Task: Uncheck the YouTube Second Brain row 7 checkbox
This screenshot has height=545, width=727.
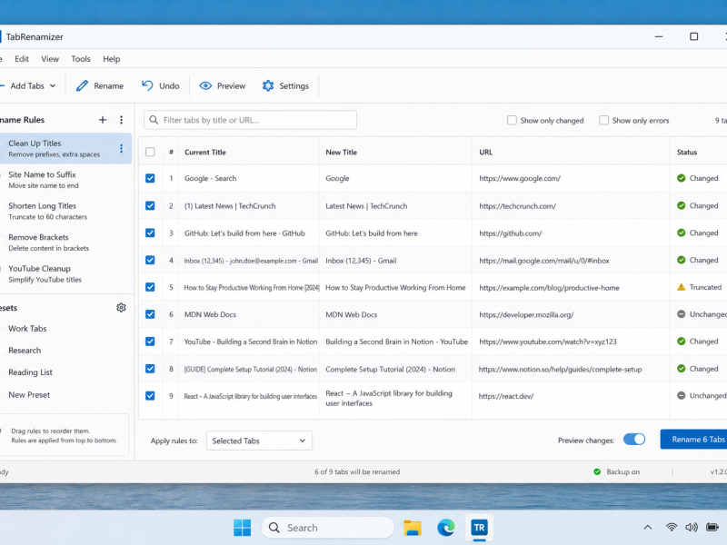Action: [x=150, y=342]
